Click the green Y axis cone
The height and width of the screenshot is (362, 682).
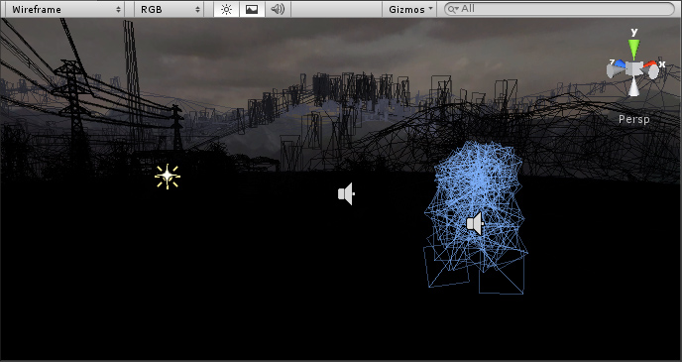point(634,50)
